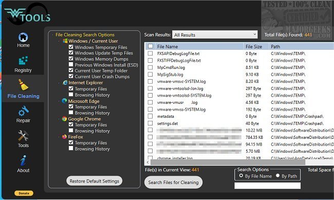This screenshot has height=200, width=334.
Task: Click the Restore Default Settings button
Action: (95, 181)
